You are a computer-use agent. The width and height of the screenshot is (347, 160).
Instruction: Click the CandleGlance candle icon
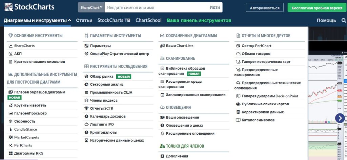tap(11, 129)
